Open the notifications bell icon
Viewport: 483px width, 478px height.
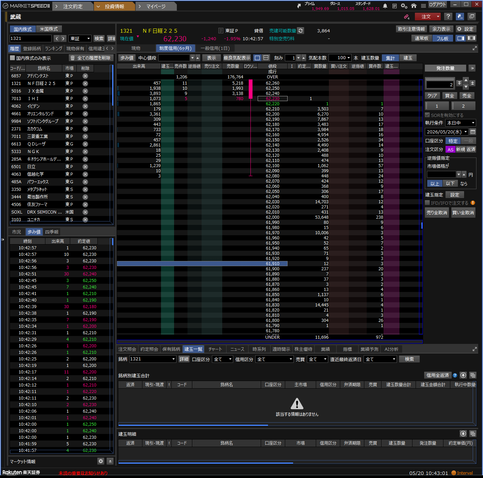click(x=385, y=6)
